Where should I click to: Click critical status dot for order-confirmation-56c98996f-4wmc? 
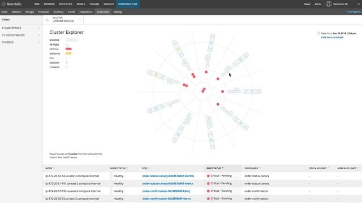(x=208, y=198)
